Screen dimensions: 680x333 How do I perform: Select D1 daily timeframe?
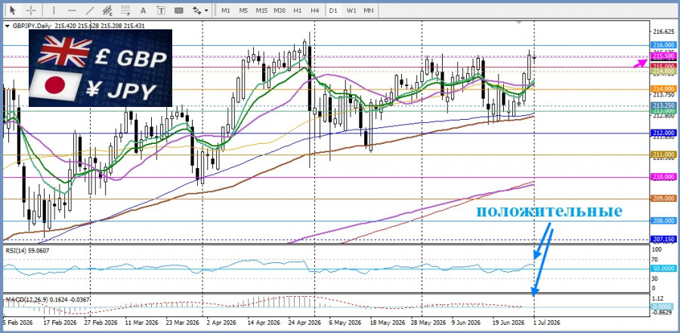(x=333, y=10)
